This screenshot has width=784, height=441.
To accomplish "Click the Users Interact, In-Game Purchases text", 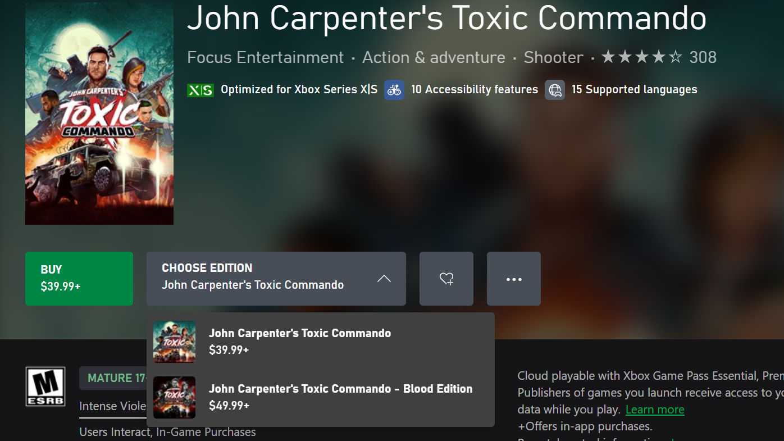I will point(167,432).
